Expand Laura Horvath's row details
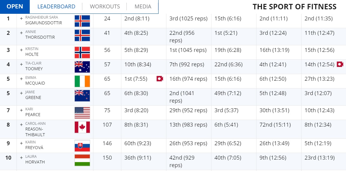The height and width of the screenshot is (171, 346). tap(21, 157)
